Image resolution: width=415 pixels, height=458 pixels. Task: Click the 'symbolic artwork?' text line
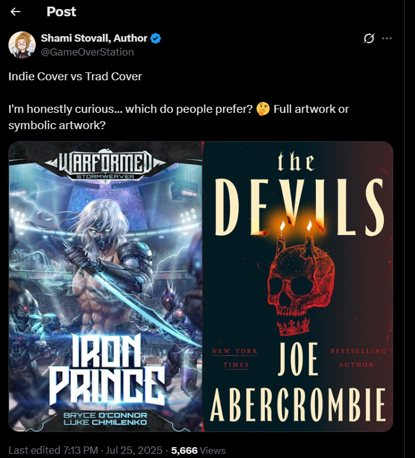coord(57,126)
